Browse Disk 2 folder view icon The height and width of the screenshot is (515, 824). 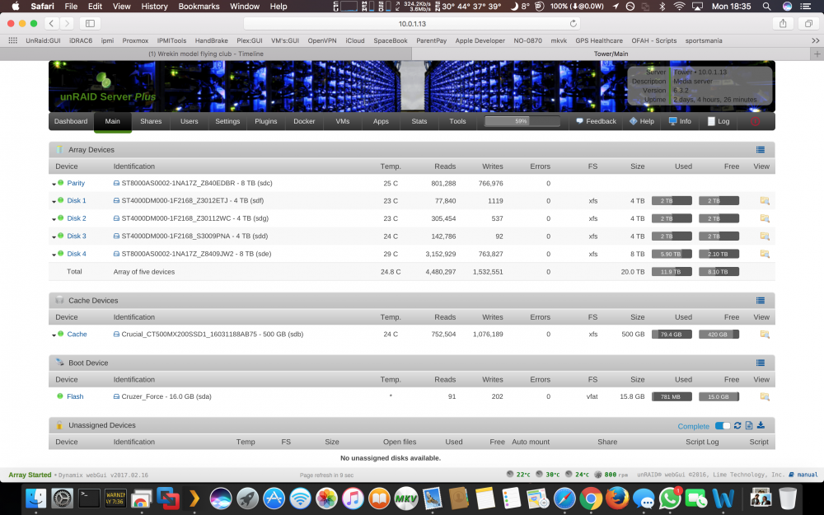pos(765,218)
